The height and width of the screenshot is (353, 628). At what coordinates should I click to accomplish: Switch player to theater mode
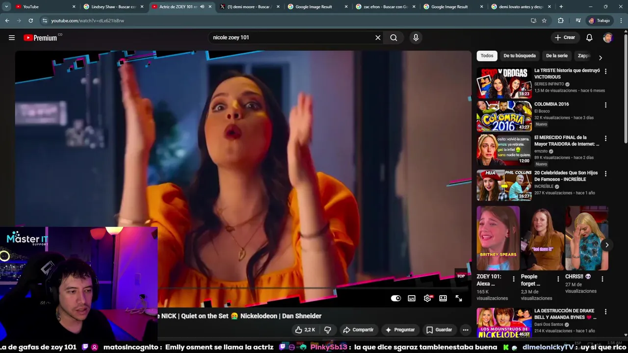point(443,298)
